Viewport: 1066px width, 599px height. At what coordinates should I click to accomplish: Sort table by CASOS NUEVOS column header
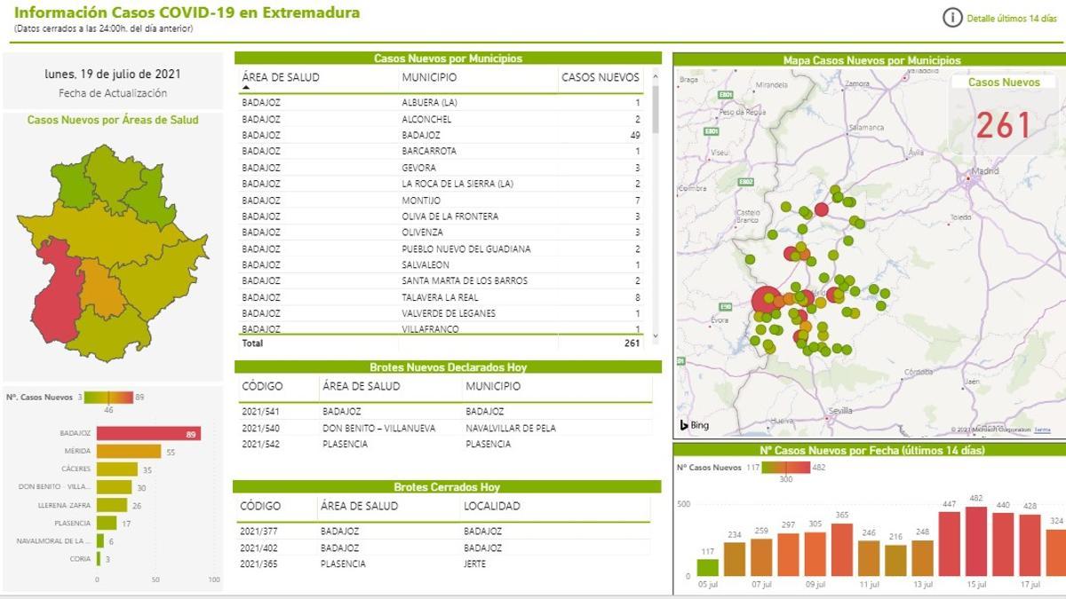point(600,77)
